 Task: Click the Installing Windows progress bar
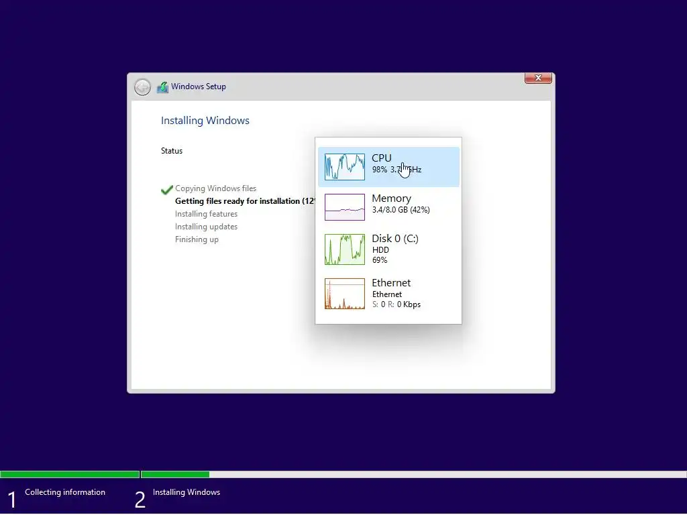[413, 474]
